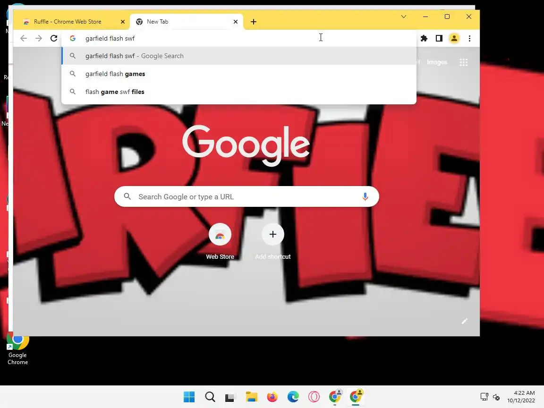Click the Add shortcut plus tile
Image resolution: width=544 pixels, height=408 pixels.
point(272,242)
